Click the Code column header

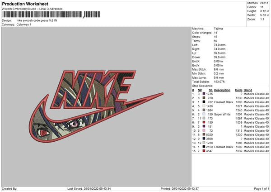pos(238,90)
